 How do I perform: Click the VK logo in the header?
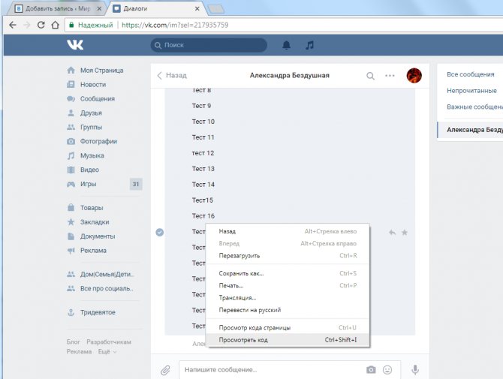(x=75, y=45)
